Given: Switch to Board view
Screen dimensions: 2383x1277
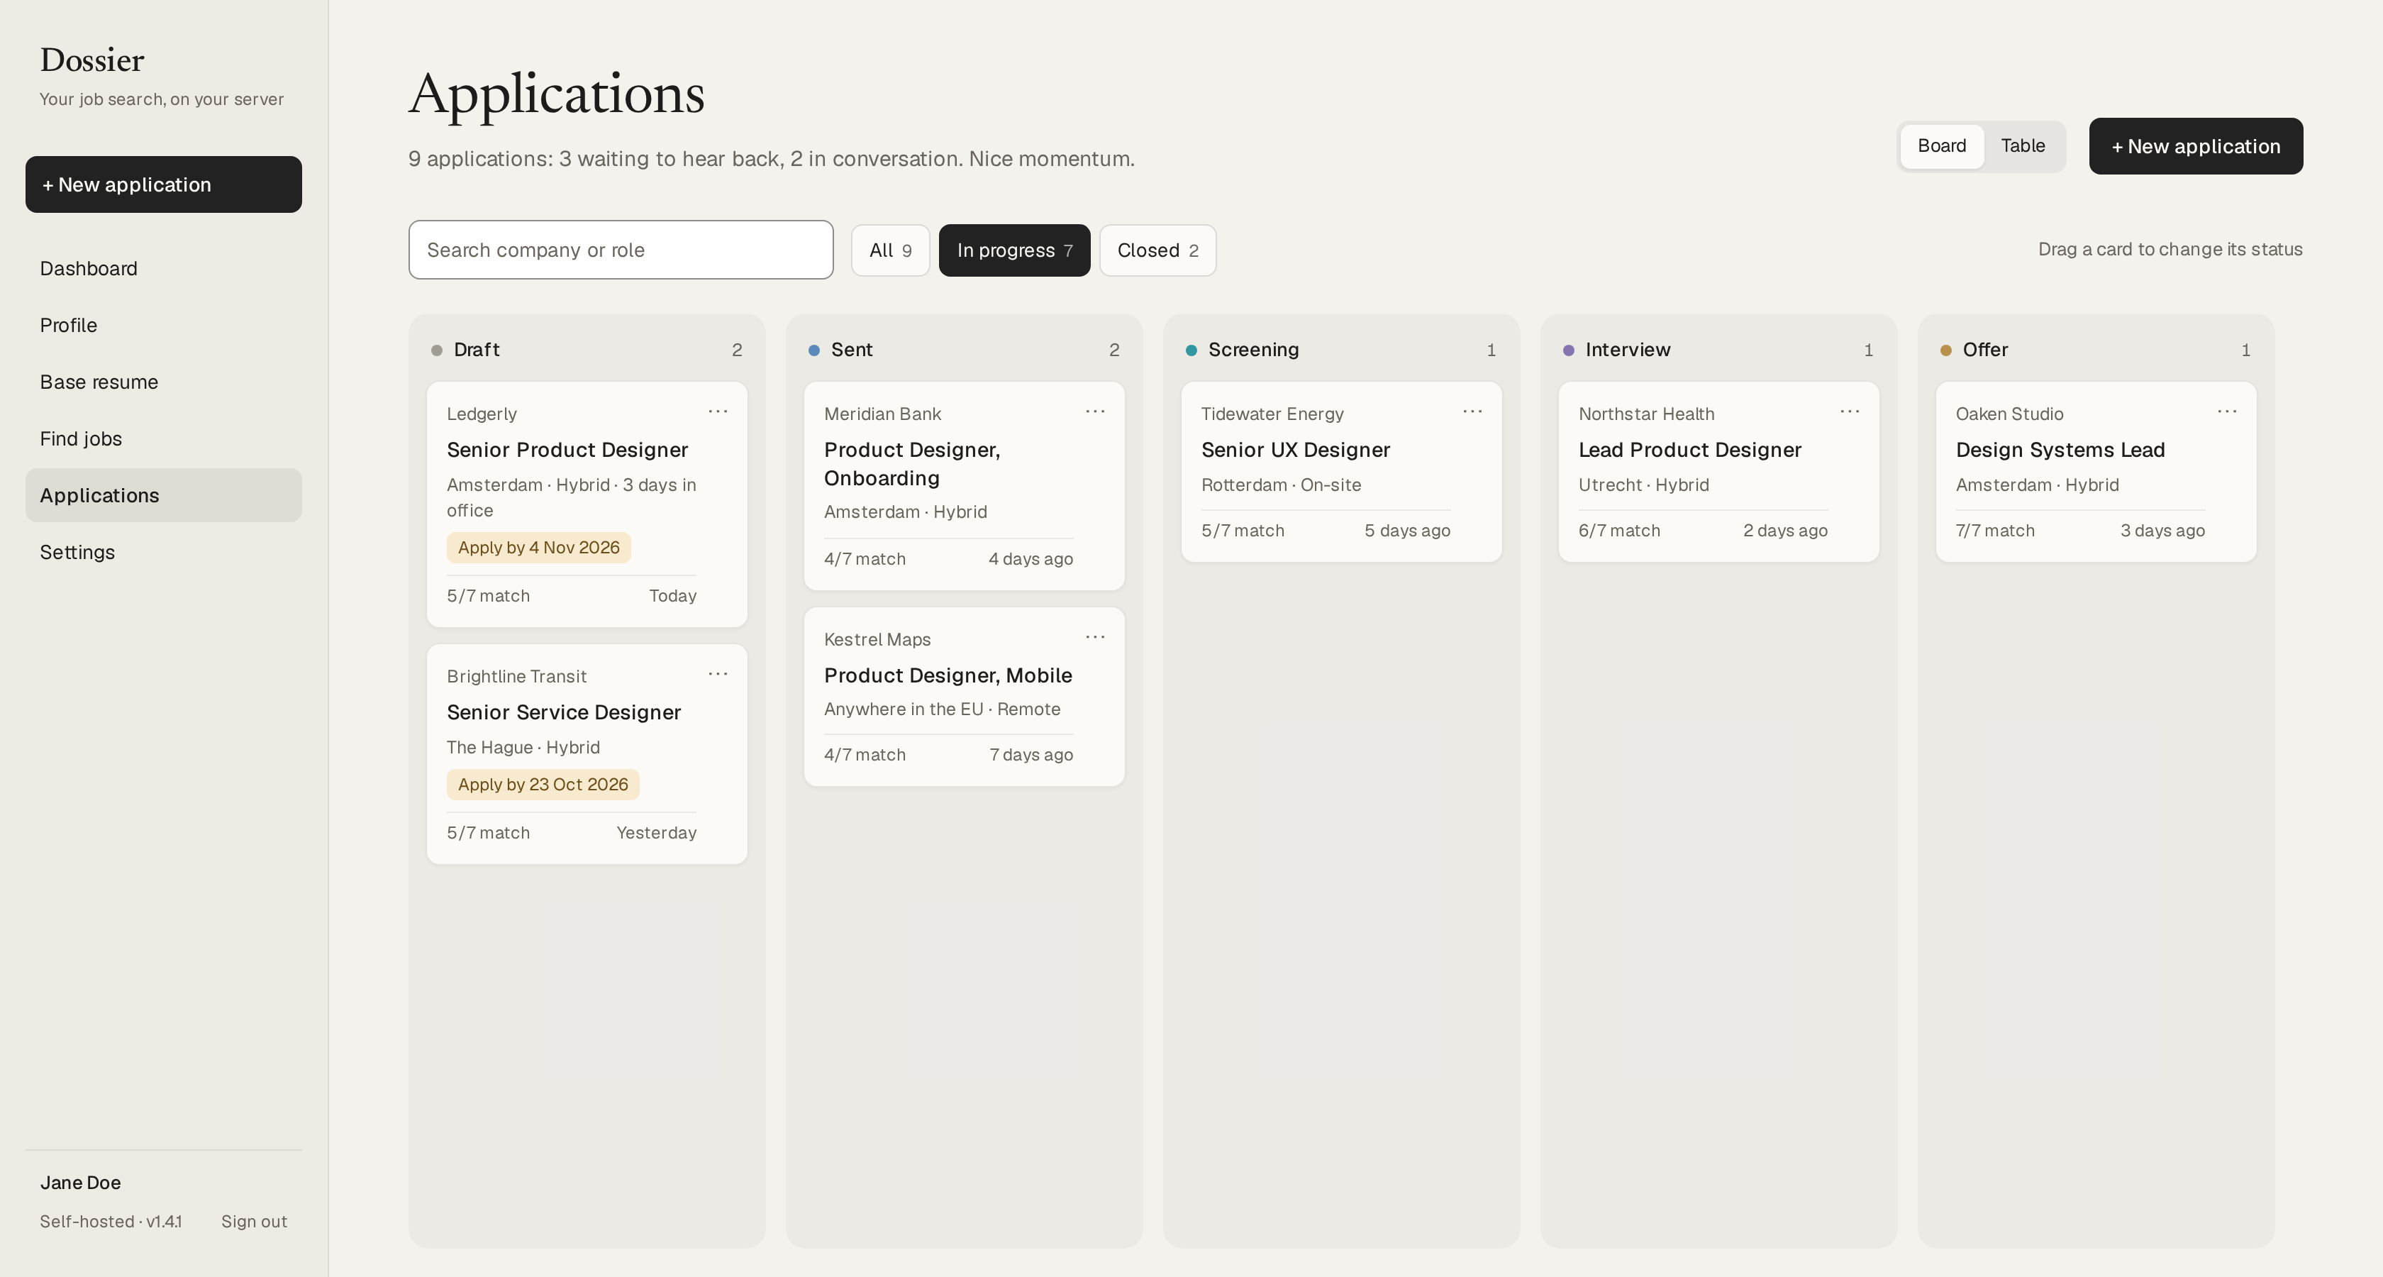Looking at the screenshot, I should coord(1942,146).
